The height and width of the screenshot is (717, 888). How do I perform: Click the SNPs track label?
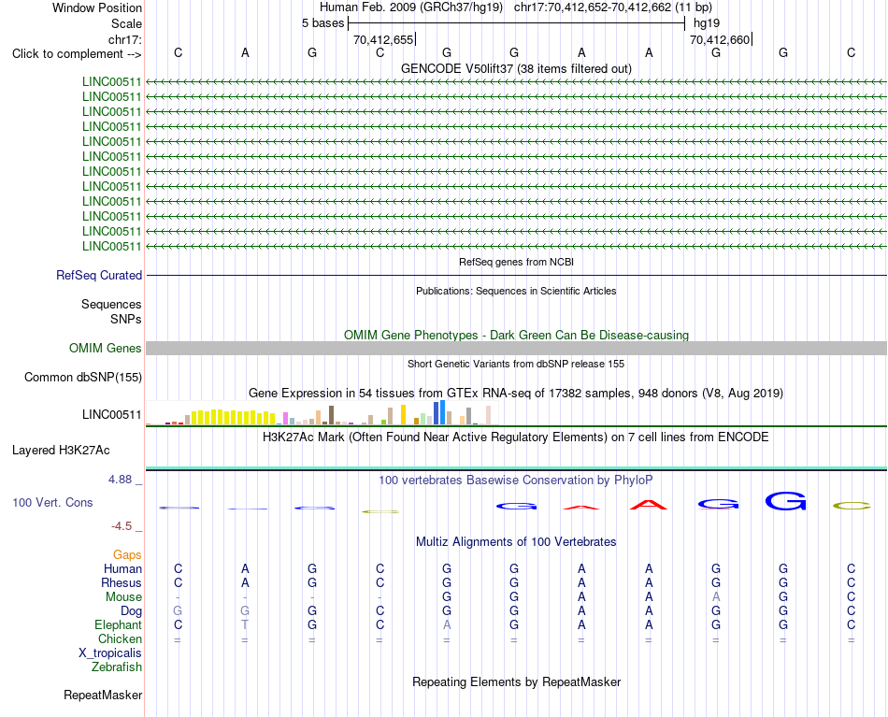point(126,319)
